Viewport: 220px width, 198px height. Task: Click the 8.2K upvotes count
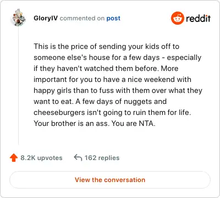(x=41, y=158)
